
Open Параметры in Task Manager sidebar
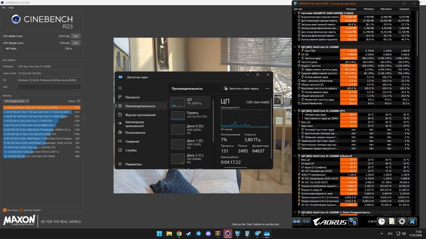141,164
